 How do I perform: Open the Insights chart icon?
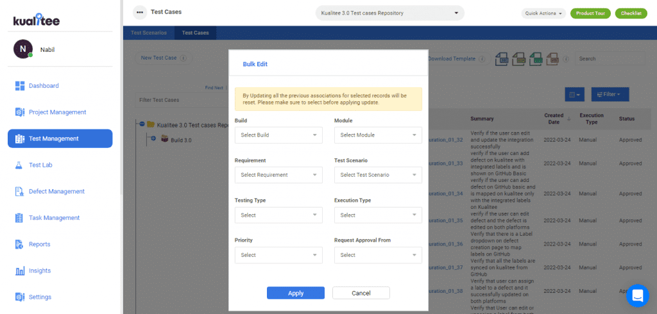(x=20, y=271)
